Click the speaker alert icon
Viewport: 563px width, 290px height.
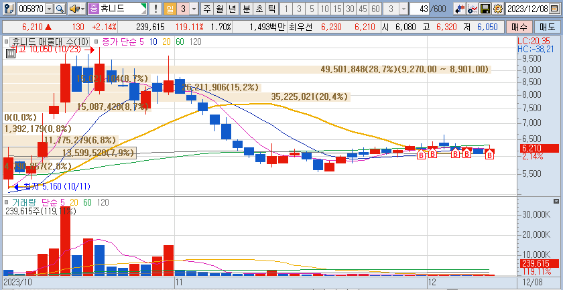click(x=74, y=9)
